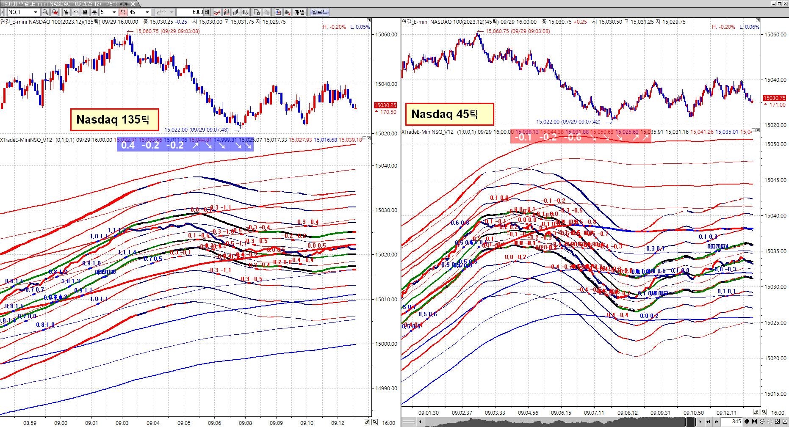Click the chart scrollbar thumb handle
Screen dimensions: 789x427
tap(690, 421)
